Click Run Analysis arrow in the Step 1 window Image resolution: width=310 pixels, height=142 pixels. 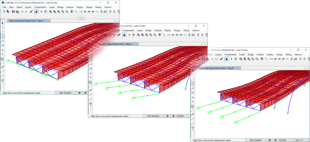(x=41, y=12)
